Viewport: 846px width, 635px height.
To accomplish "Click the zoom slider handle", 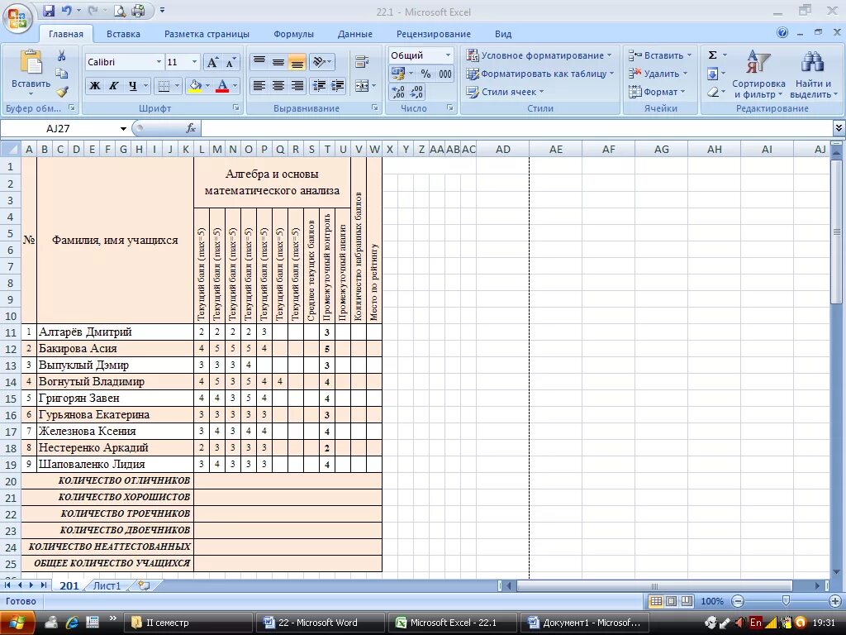I will pyautogui.click(x=787, y=601).
